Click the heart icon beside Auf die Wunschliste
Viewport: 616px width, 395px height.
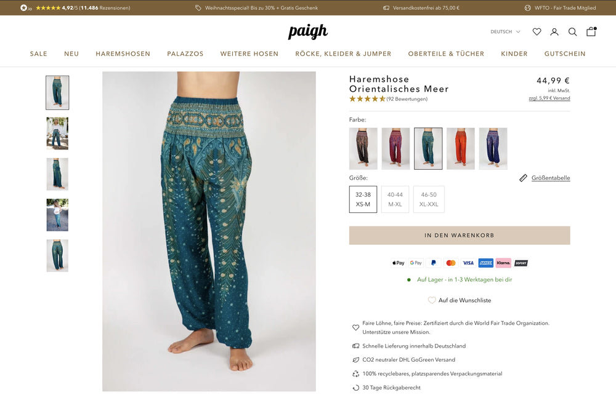[432, 300]
